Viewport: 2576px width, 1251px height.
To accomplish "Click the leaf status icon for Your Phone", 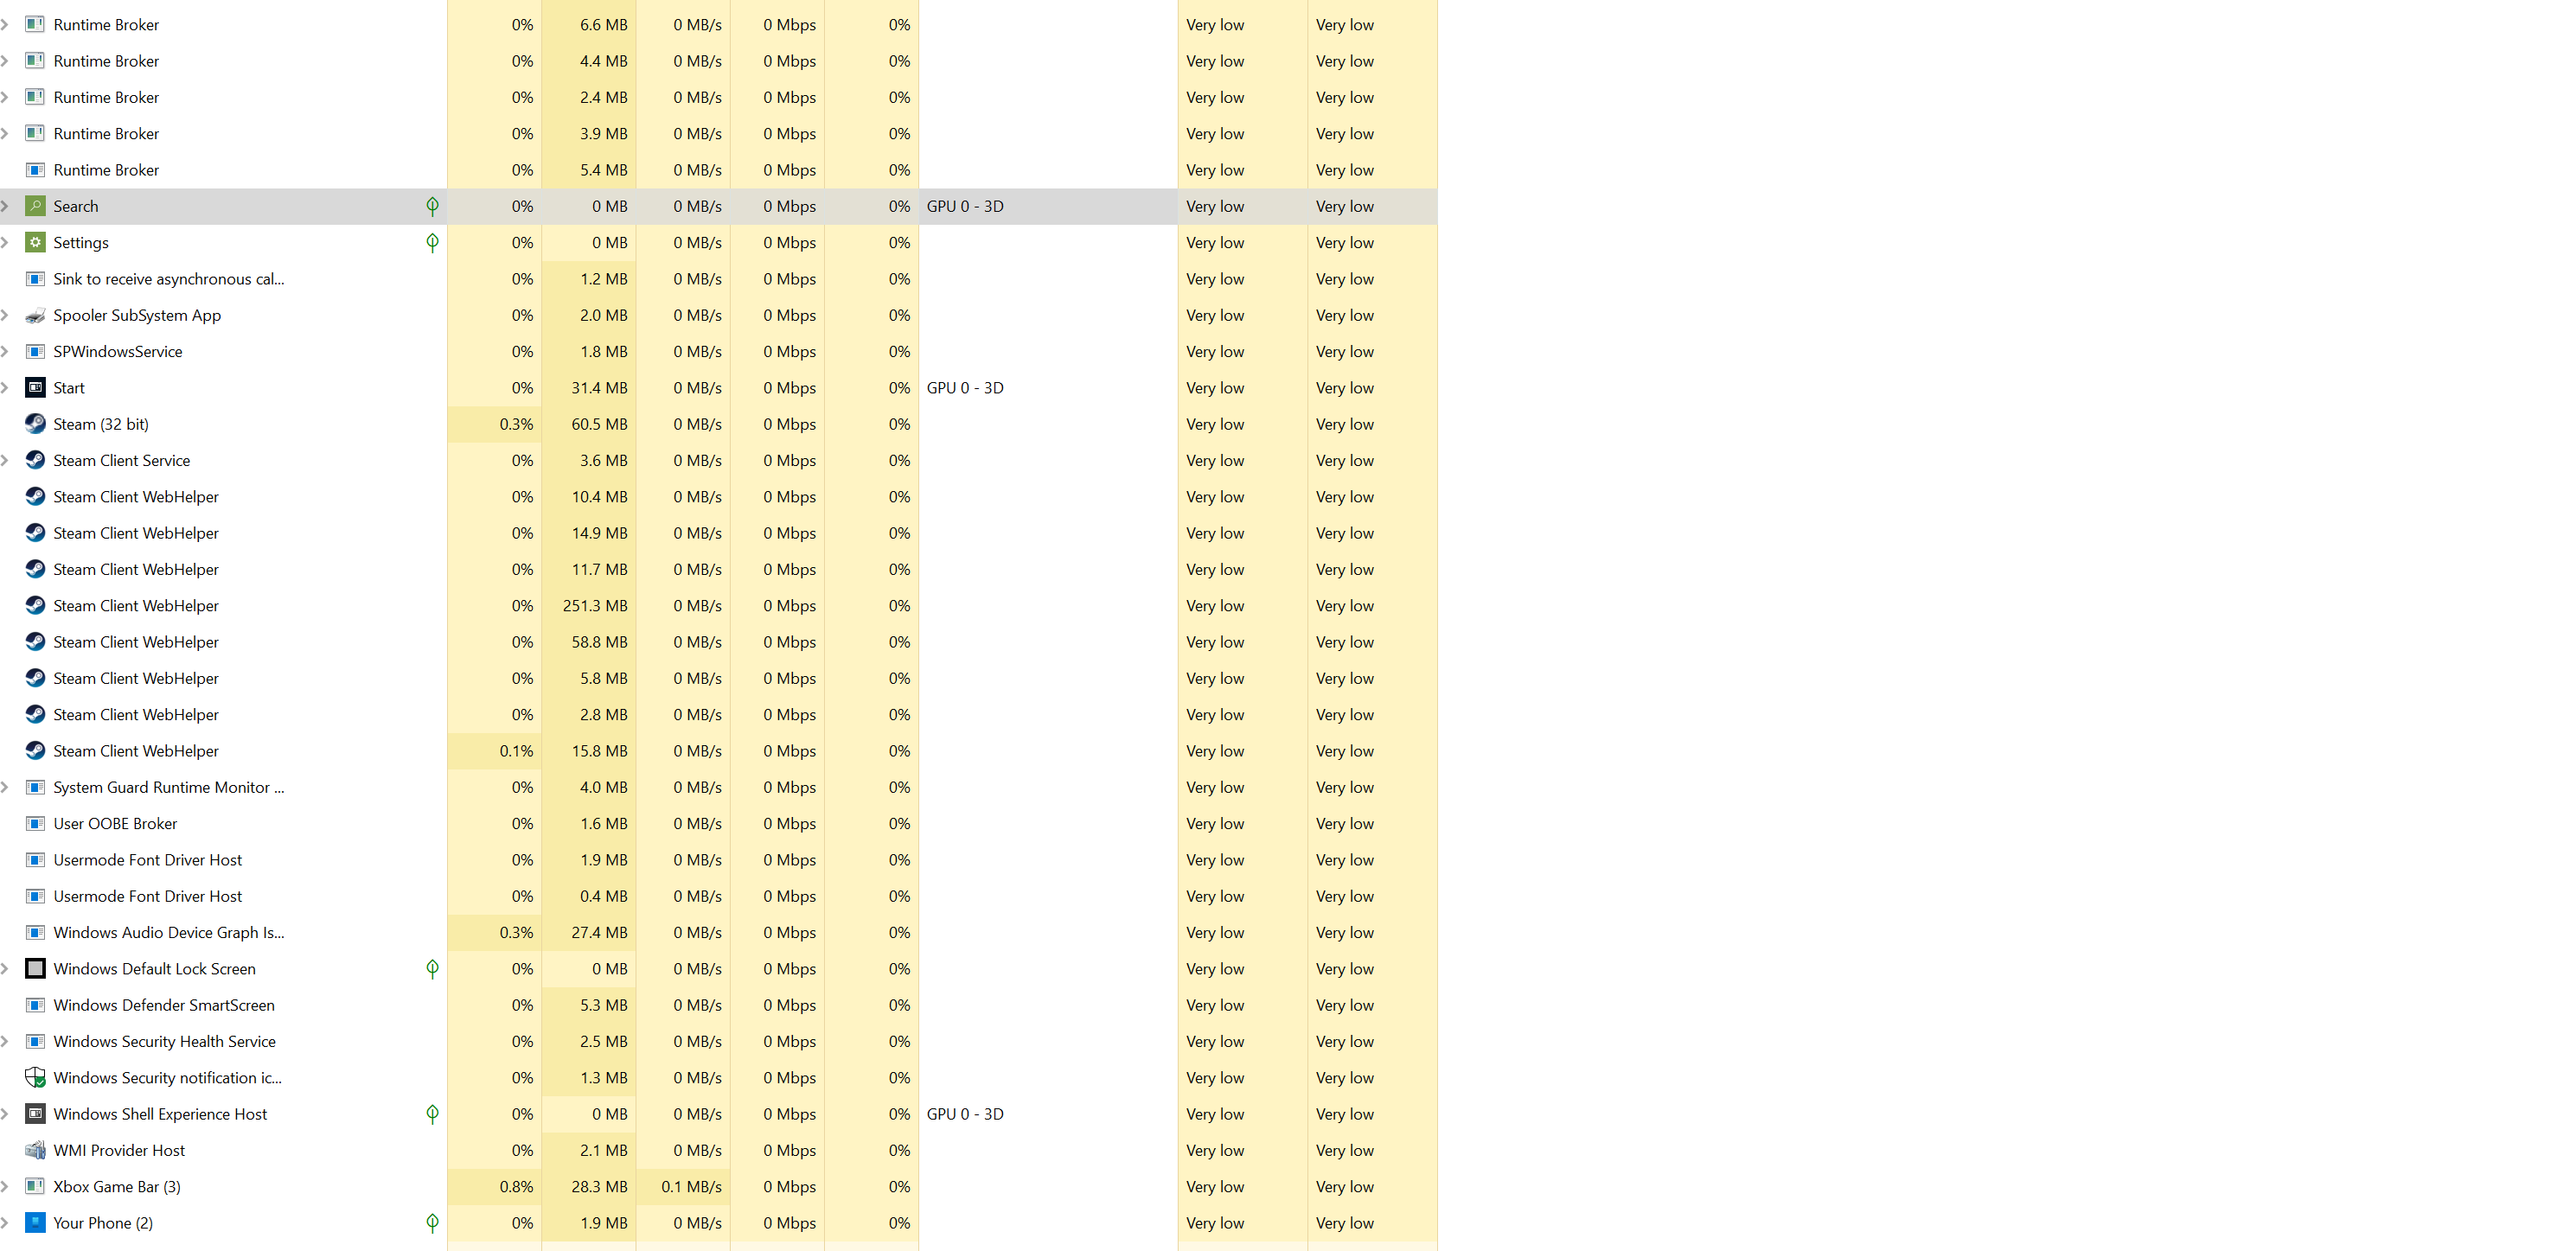I will coord(432,1222).
